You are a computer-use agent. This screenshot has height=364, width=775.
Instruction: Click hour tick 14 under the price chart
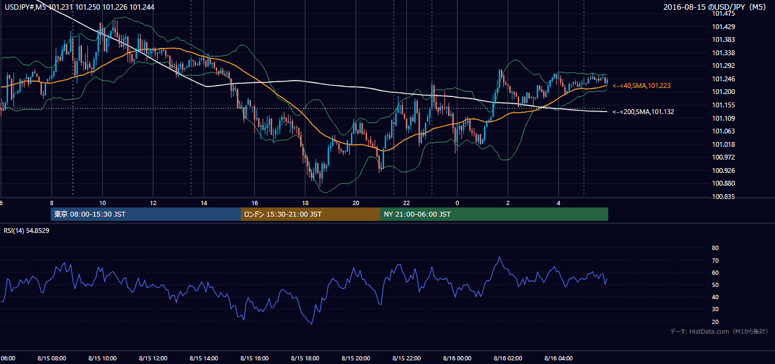pyautogui.click(x=204, y=203)
